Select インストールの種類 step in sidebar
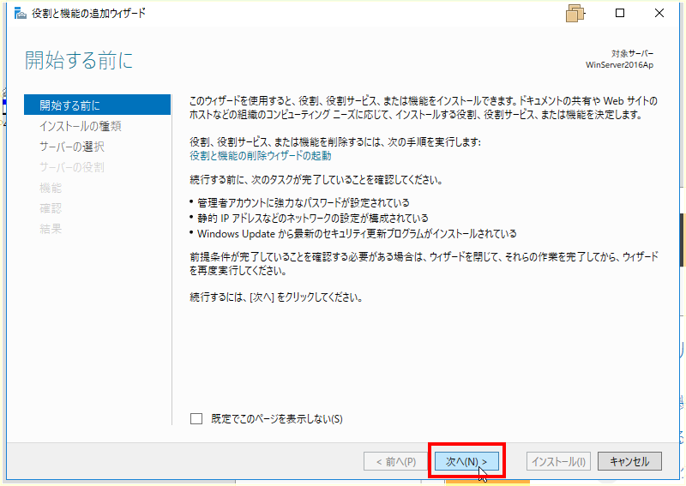Viewport: 686px width, 486px height. (x=81, y=126)
